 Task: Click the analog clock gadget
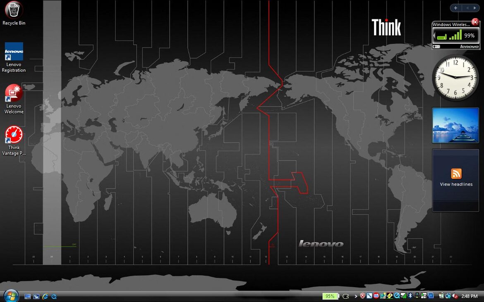pyautogui.click(x=455, y=77)
